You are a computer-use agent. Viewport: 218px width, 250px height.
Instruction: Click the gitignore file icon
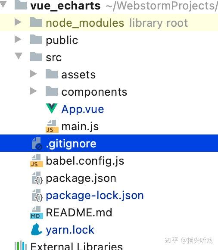(x=37, y=144)
